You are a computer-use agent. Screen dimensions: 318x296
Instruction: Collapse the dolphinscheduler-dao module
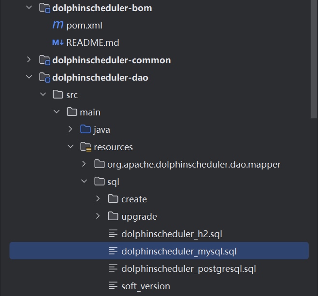pos(29,77)
